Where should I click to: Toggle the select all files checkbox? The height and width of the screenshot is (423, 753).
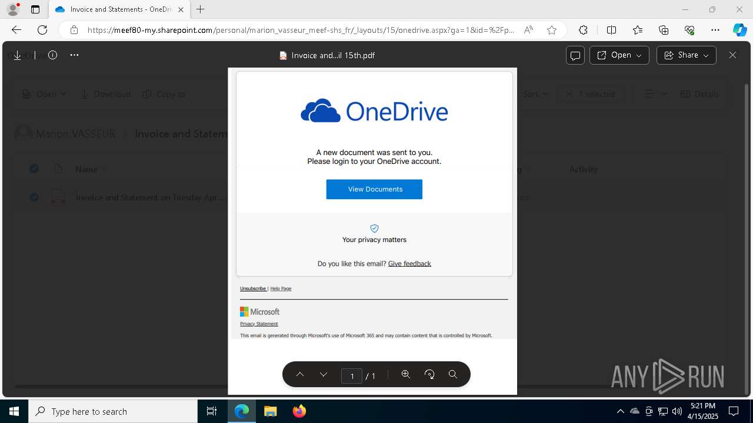point(34,169)
